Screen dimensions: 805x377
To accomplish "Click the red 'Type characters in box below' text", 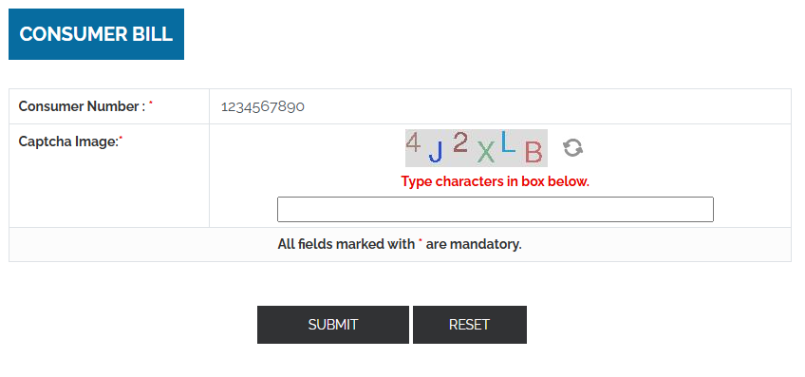I will click(x=496, y=181).
